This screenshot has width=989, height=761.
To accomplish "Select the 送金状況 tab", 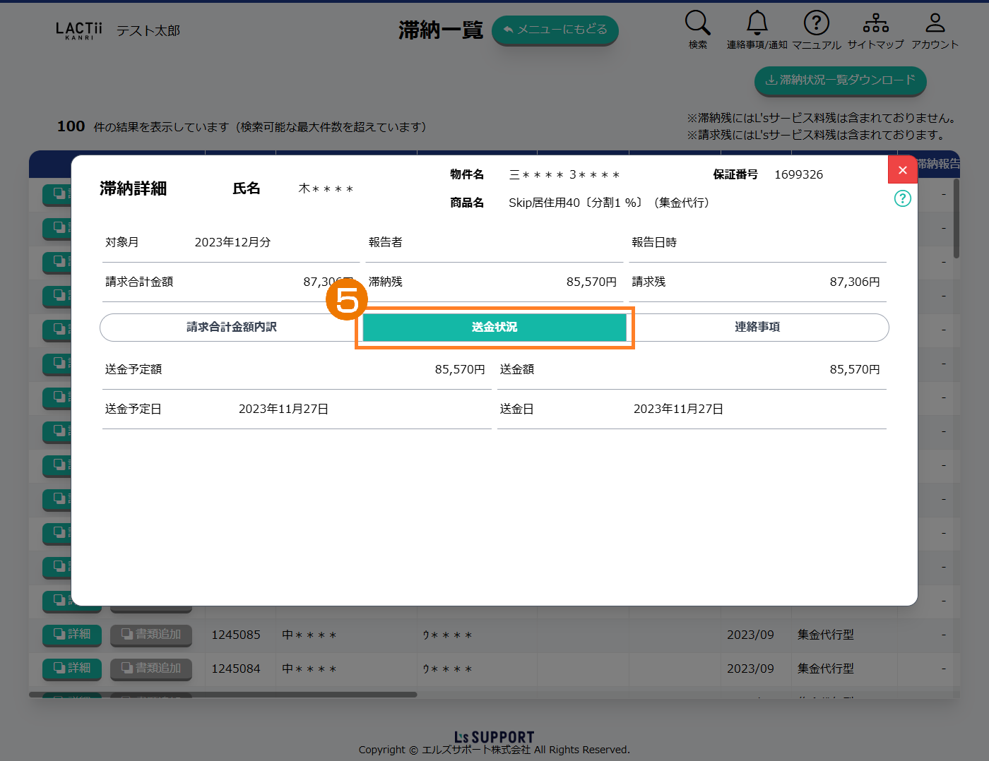I will coord(494,328).
